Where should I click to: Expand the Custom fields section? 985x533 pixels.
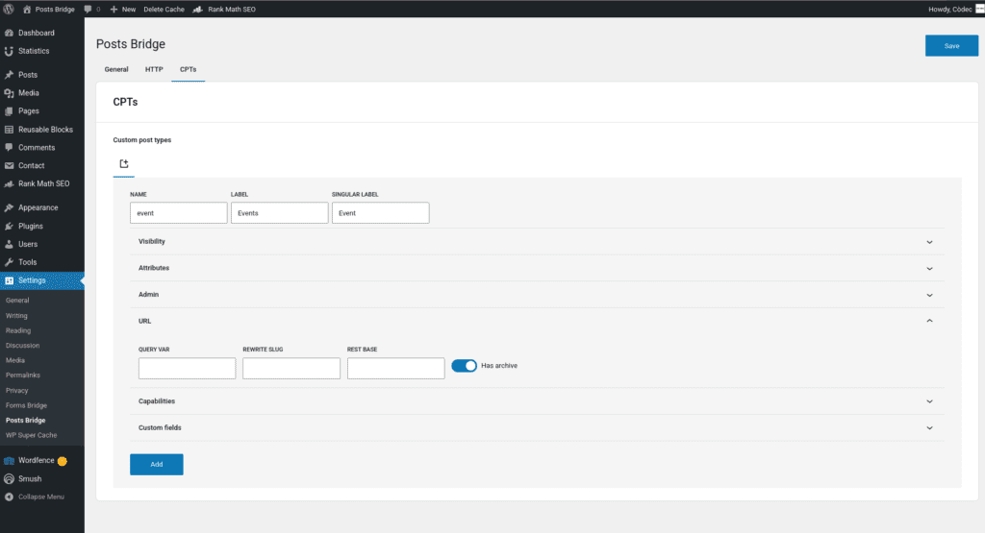[929, 427]
